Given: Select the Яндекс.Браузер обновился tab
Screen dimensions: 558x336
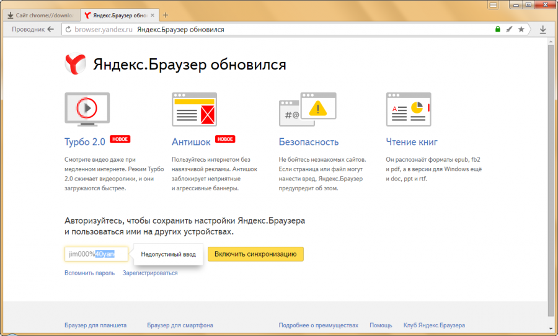Looking at the screenshot, I should pos(118,15).
